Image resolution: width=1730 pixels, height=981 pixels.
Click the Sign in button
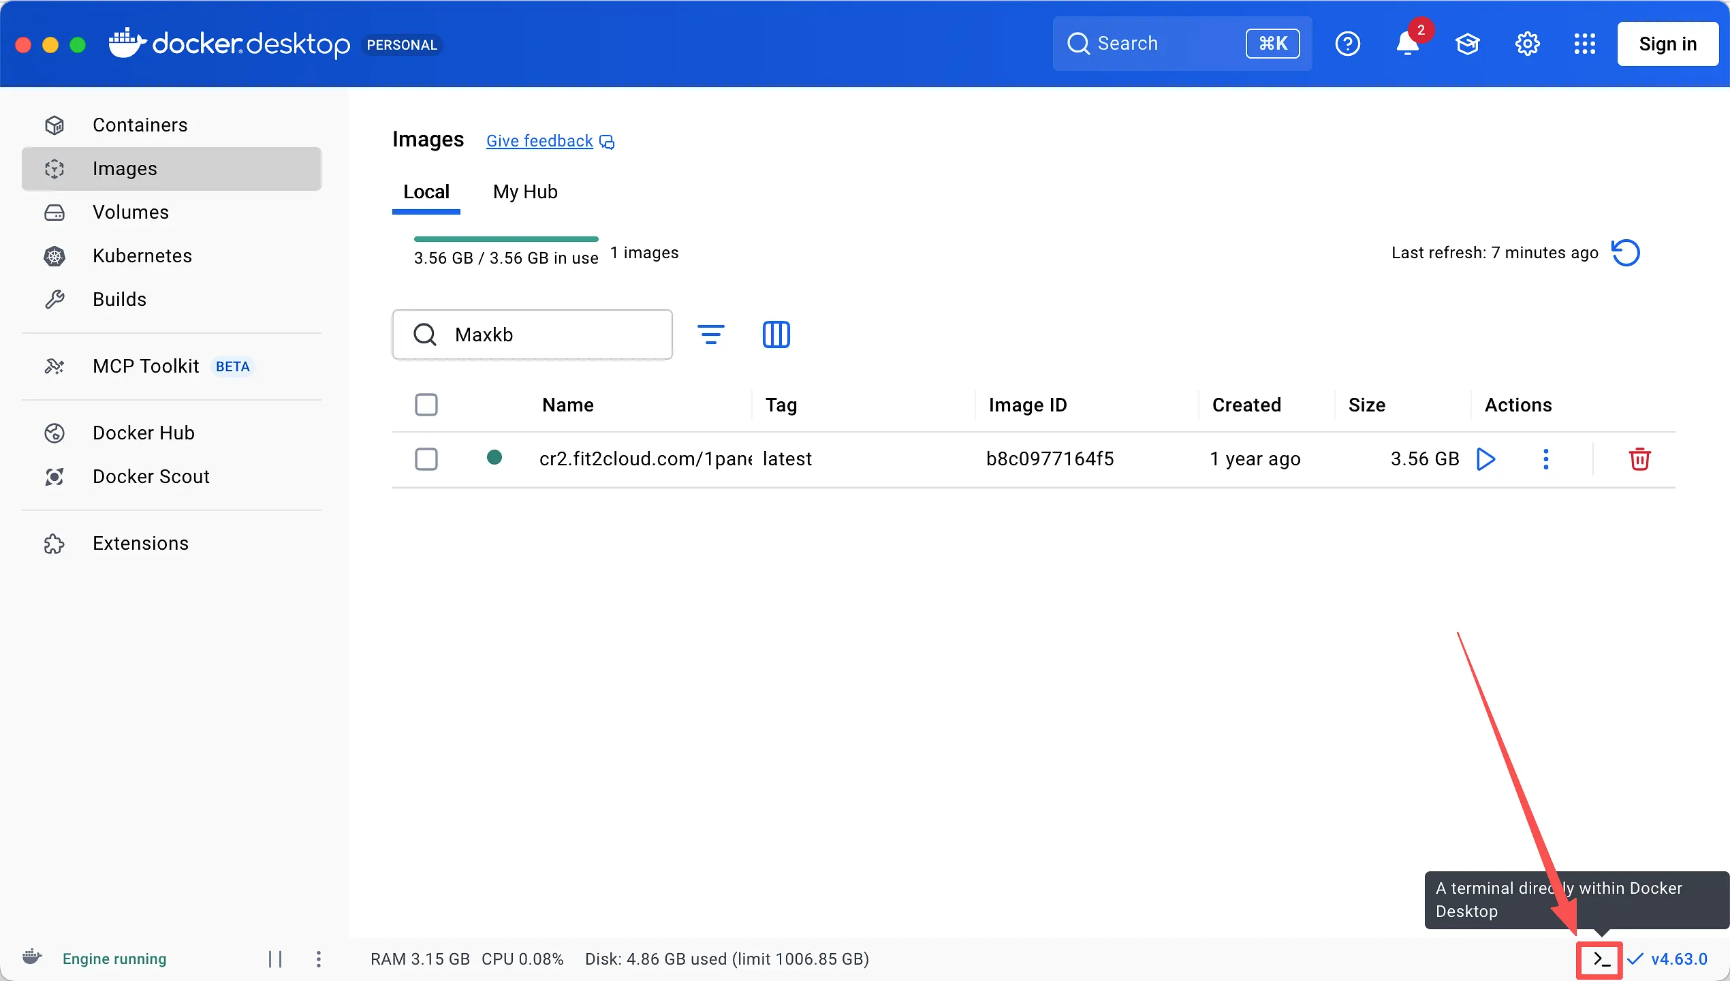(1667, 44)
